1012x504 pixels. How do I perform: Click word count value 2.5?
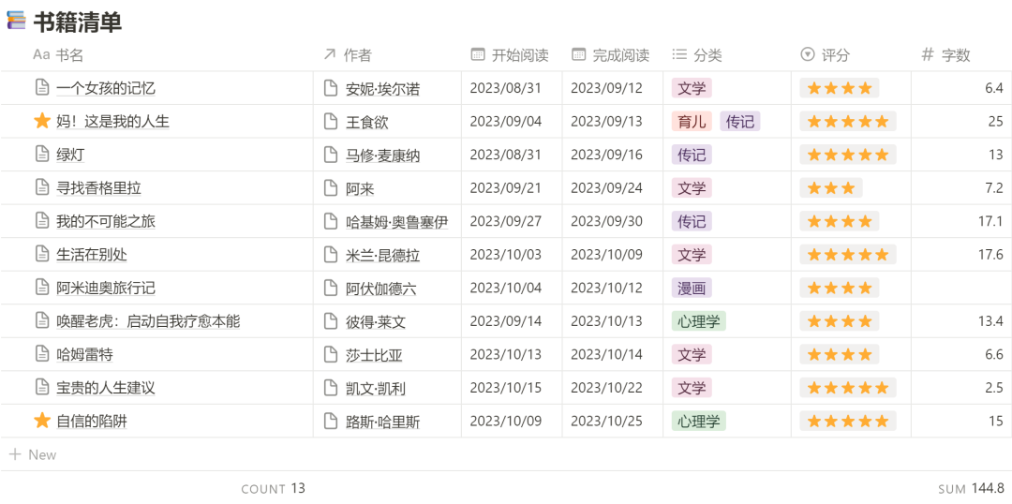click(994, 388)
